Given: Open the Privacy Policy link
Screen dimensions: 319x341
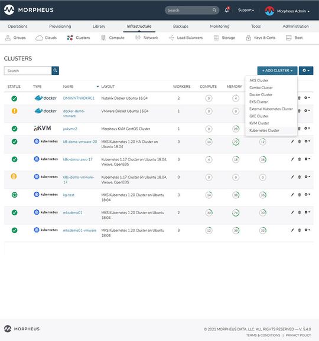Looking at the screenshot, I should 298,335.
